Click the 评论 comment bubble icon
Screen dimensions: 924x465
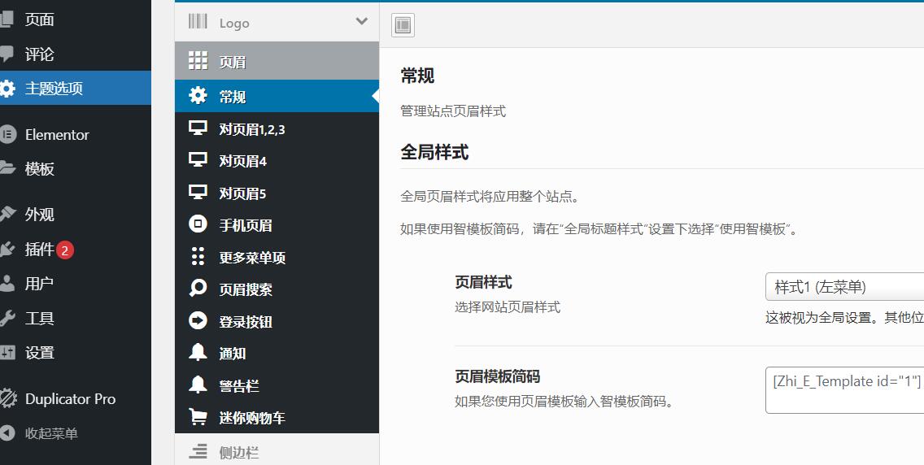tap(7, 54)
